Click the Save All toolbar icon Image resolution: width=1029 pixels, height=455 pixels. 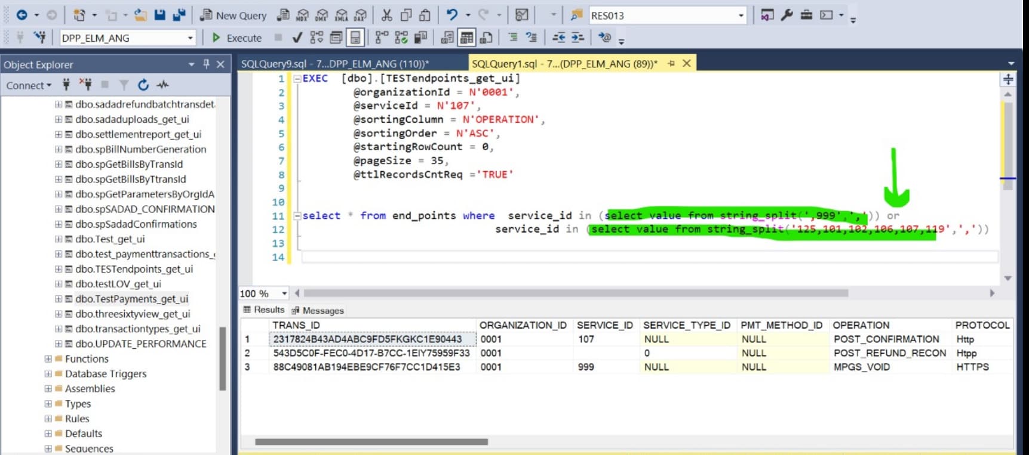coord(179,16)
